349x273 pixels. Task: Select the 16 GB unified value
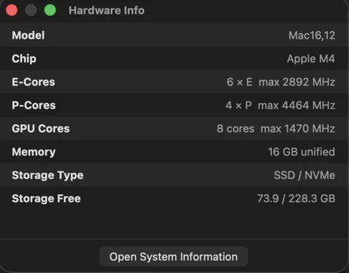click(302, 152)
